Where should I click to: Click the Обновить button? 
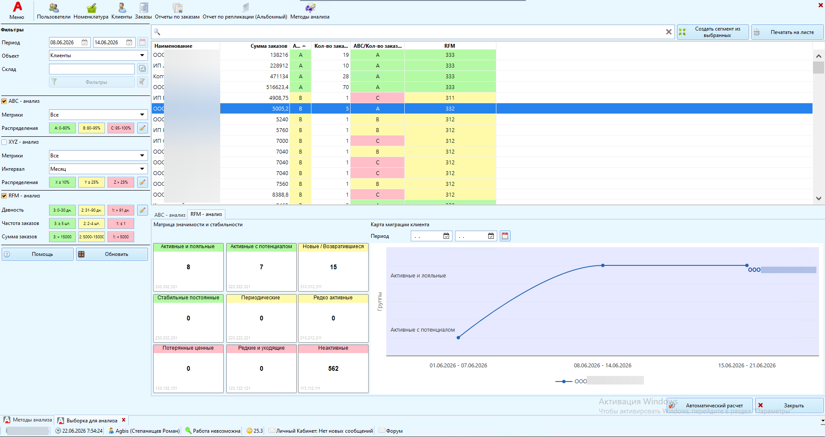click(112, 254)
